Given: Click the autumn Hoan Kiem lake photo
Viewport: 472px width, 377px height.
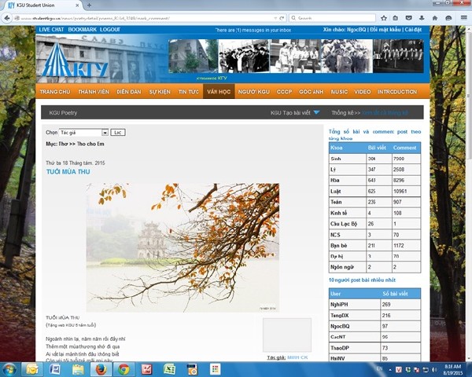Looking at the screenshot, I should point(183,247).
